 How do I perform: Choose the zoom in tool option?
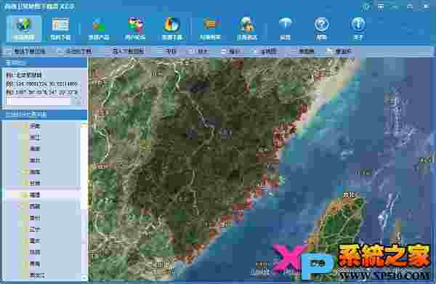199,51
